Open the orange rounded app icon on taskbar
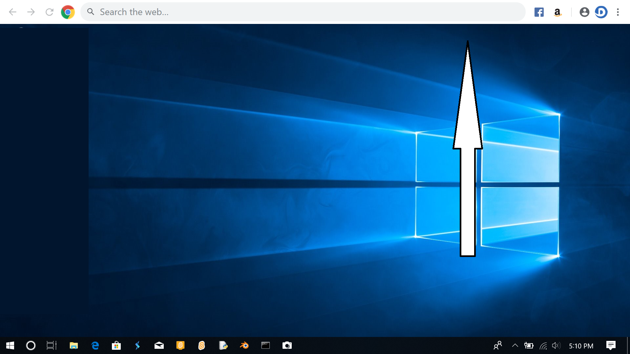 (201, 345)
